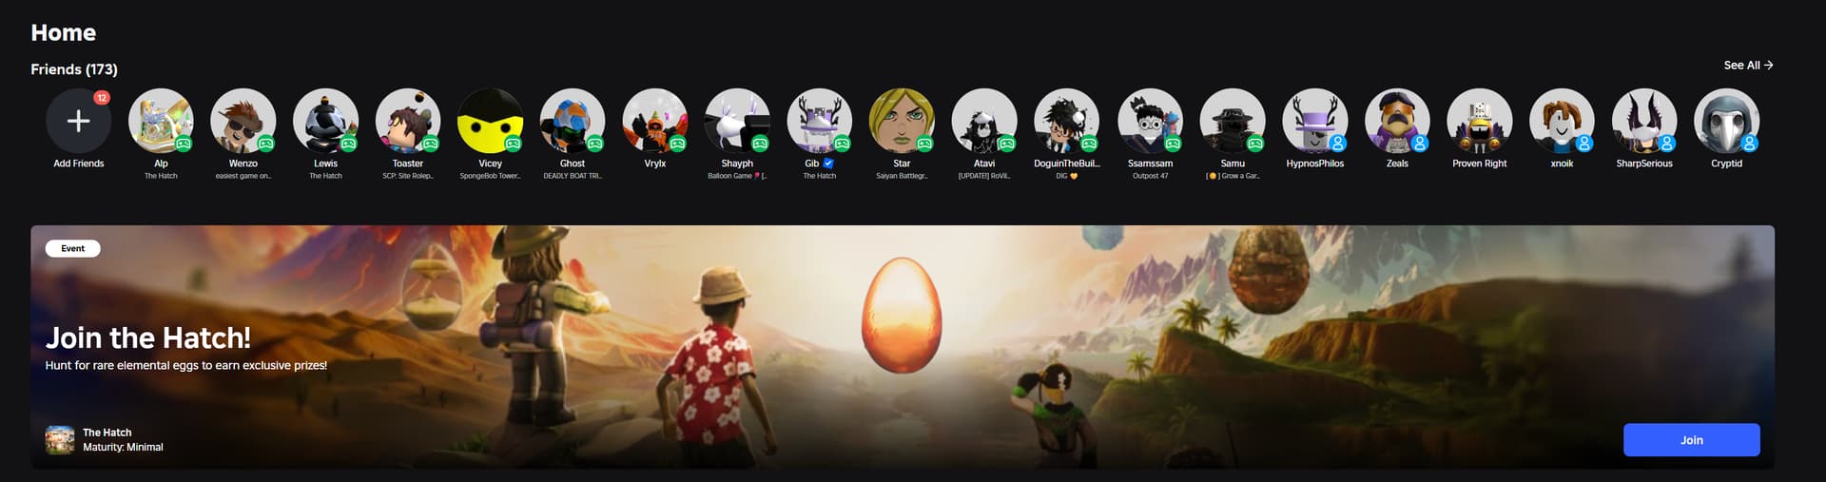The width and height of the screenshot is (1826, 482).
Task: Click the Event tag on banner
Action: pos(73,248)
